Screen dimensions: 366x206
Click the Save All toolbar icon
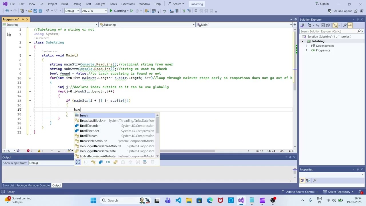pos(40,11)
